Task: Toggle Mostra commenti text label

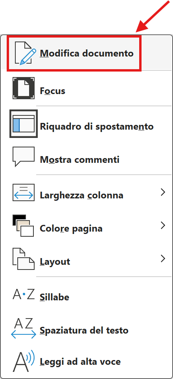Action: pyautogui.click(x=80, y=160)
